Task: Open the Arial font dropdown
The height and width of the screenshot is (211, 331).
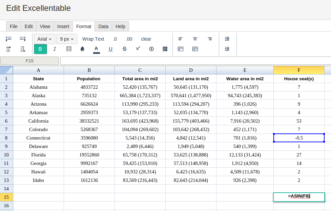Action: (44, 39)
